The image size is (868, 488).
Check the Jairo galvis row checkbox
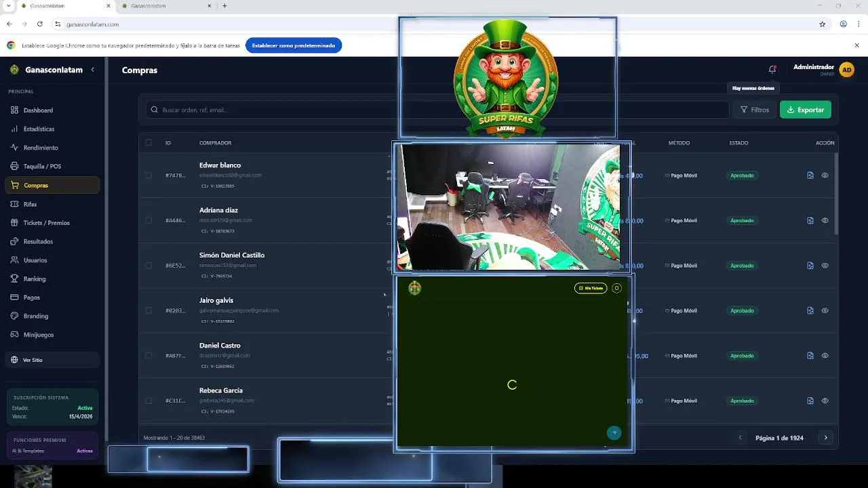pos(149,310)
